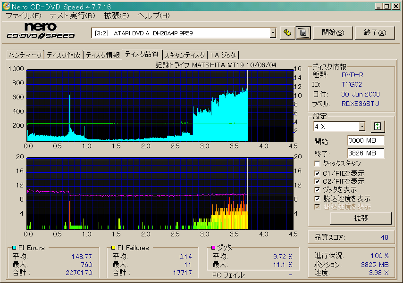Click the disc ID value TYG02
The width and height of the screenshot is (403, 283).
coord(352,84)
